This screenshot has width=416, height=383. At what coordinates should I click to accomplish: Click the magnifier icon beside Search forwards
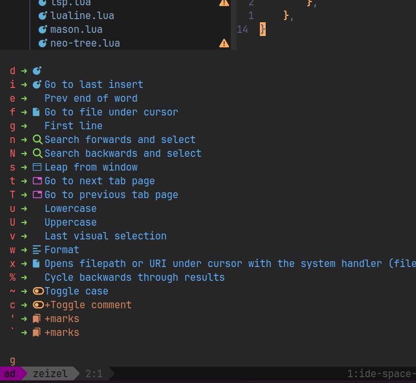click(38, 139)
